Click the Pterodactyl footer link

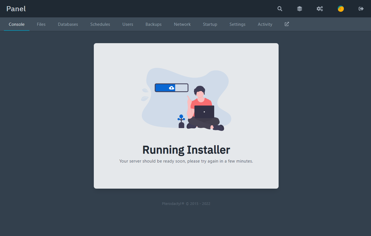[x=173, y=203]
